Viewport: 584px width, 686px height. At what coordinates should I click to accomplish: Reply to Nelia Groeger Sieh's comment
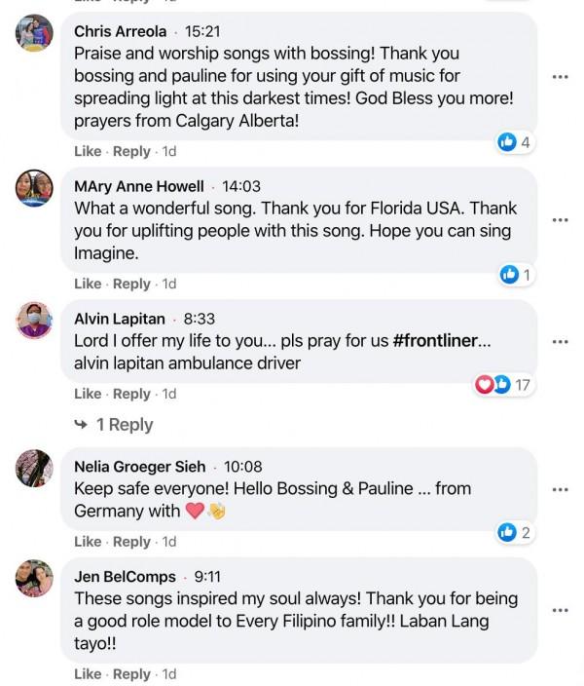(131, 542)
